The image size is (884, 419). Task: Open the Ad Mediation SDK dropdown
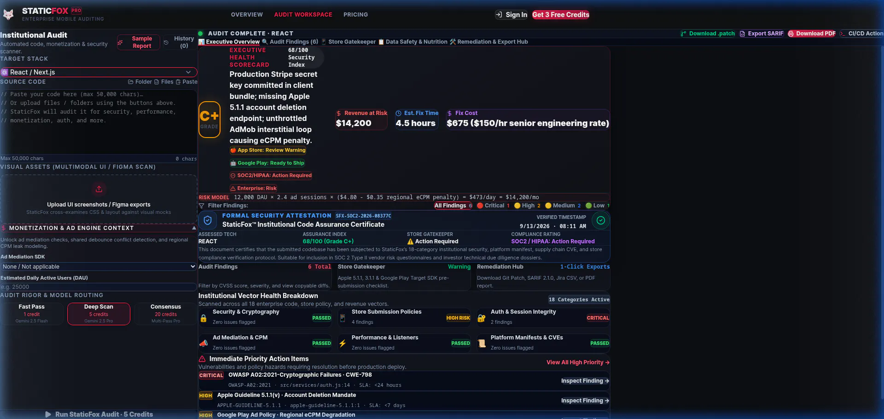coord(99,267)
